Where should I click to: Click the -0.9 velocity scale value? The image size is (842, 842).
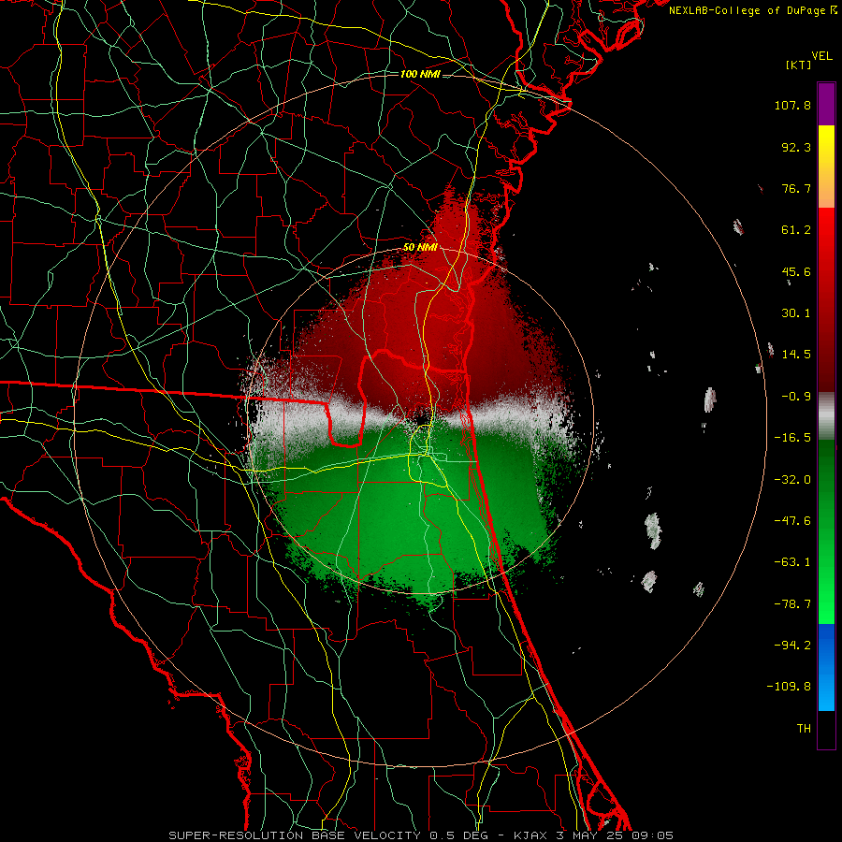coord(796,397)
